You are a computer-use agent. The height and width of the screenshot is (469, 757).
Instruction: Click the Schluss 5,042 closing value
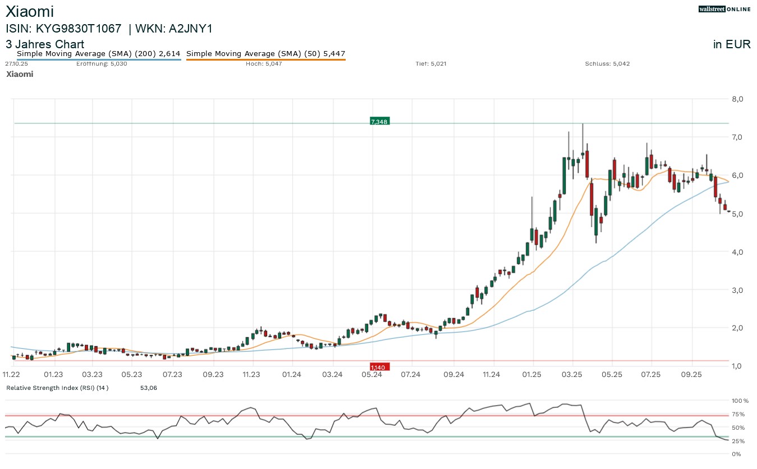click(607, 63)
